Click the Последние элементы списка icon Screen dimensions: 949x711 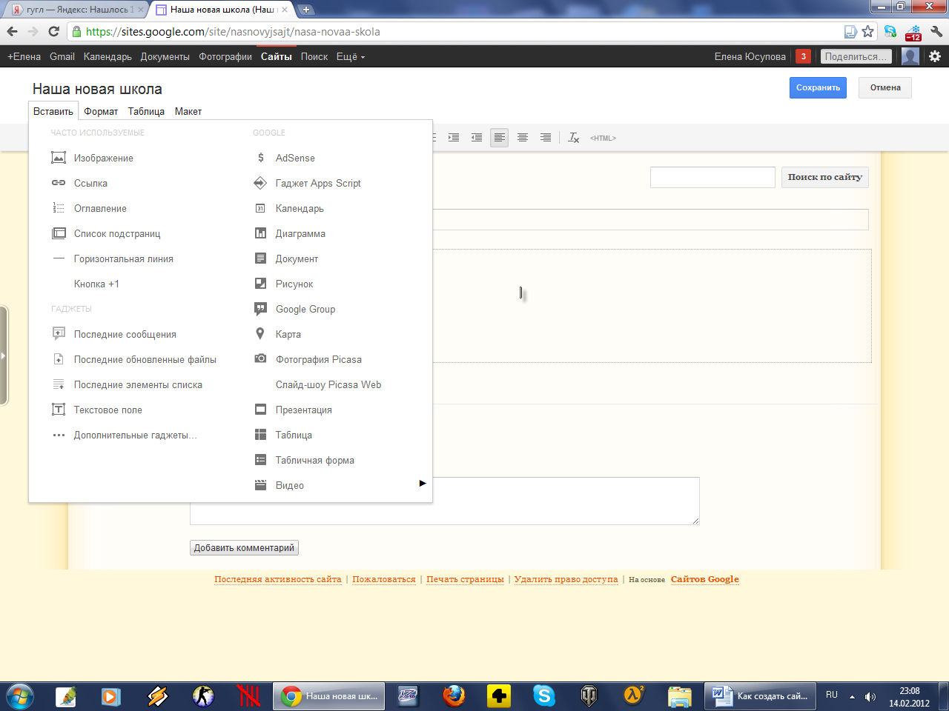59,384
